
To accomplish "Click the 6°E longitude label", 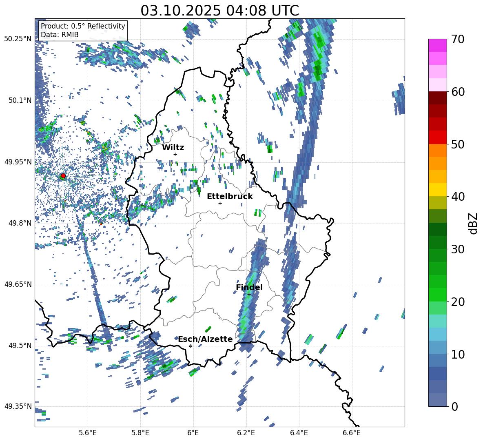I will pyautogui.click(x=193, y=433).
